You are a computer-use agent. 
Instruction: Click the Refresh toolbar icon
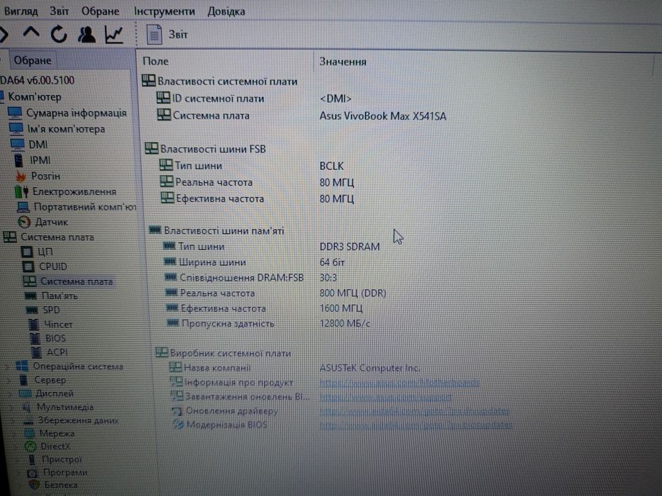(x=59, y=34)
